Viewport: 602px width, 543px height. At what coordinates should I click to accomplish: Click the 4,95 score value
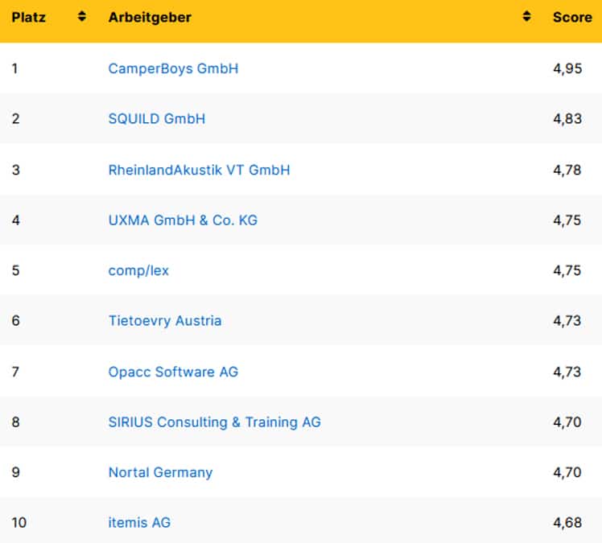[x=567, y=68]
